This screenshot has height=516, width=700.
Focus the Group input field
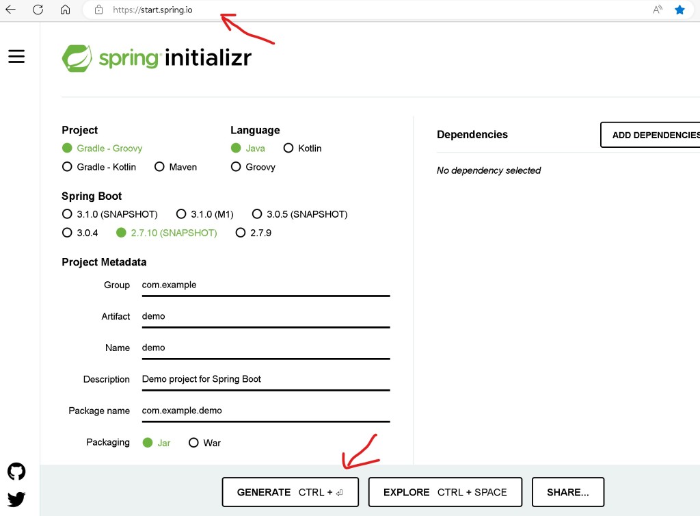tap(266, 285)
